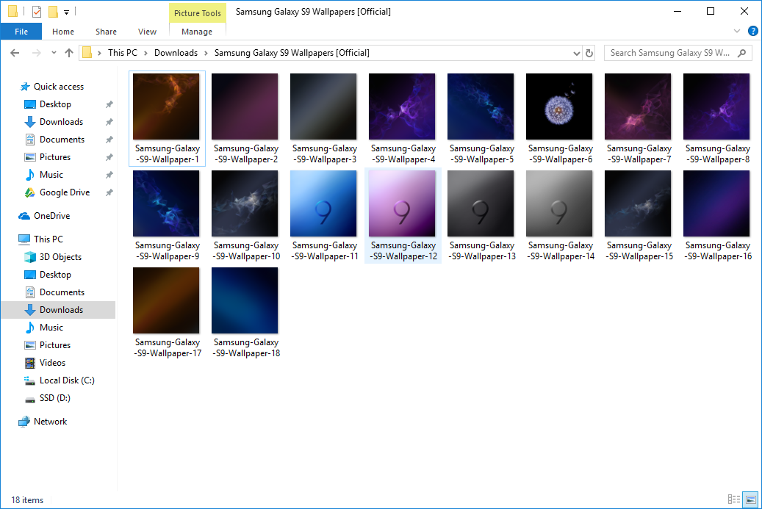This screenshot has height=509, width=762.
Task: Open the SSD (D:) drive
Action: tap(55, 398)
